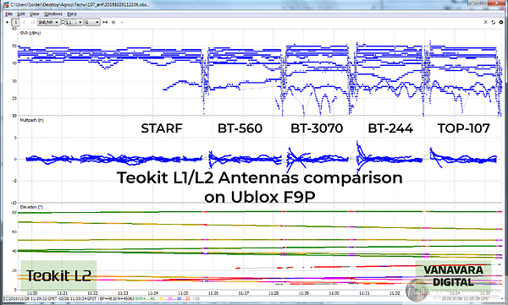Click the last greyed toolbar icon

(x=122, y=22)
